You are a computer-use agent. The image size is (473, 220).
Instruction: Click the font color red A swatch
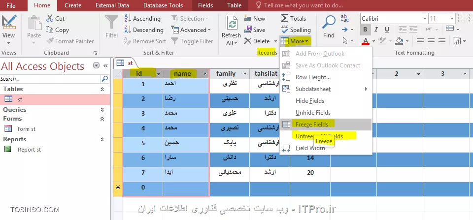[365, 41]
